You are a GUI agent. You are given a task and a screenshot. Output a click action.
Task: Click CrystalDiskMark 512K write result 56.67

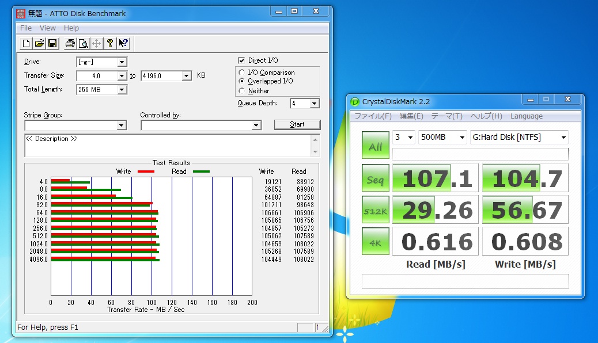tap(525, 209)
